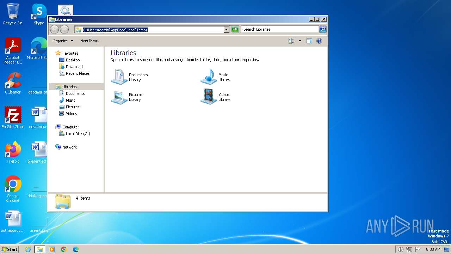Click the CCleaner desktop icon
The width and height of the screenshot is (451, 254).
[13, 83]
